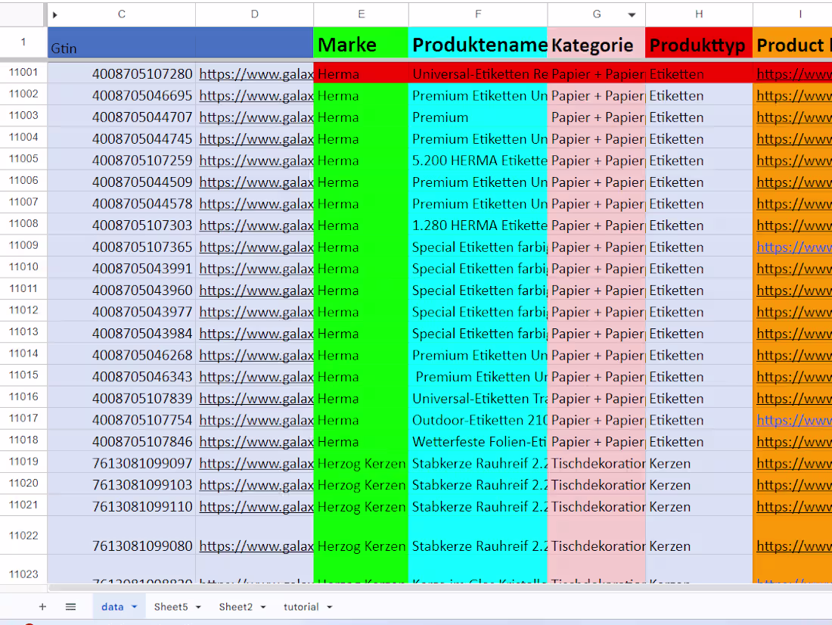Switch to the Sheet2 tab
Viewport: 832px width, 625px height.
[236, 606]
